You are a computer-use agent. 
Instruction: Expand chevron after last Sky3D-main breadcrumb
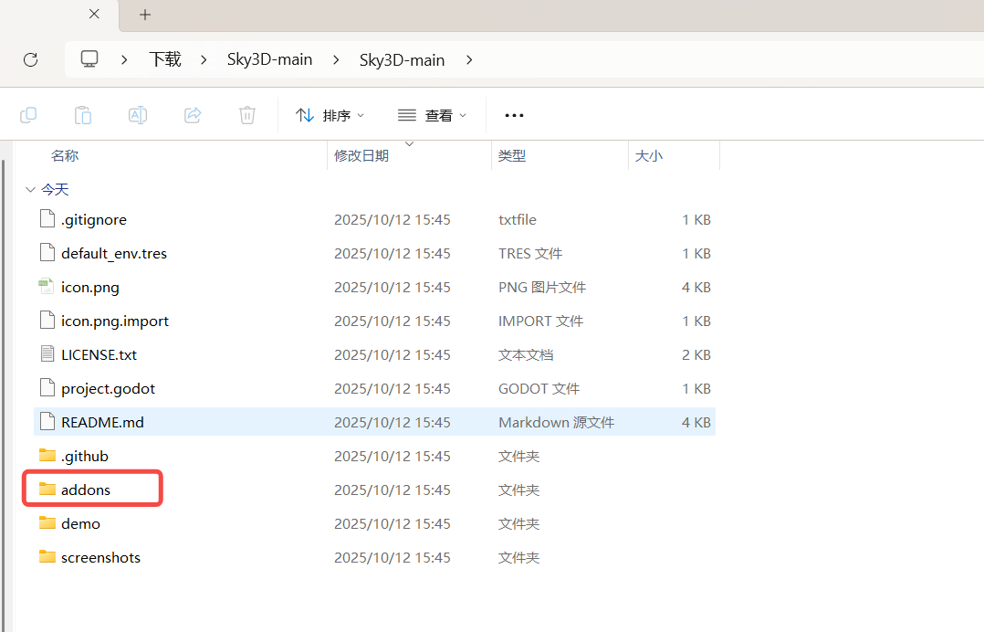click(x=469, y=59)
